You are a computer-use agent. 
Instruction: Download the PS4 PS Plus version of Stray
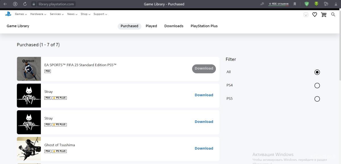tap(204, 95)
